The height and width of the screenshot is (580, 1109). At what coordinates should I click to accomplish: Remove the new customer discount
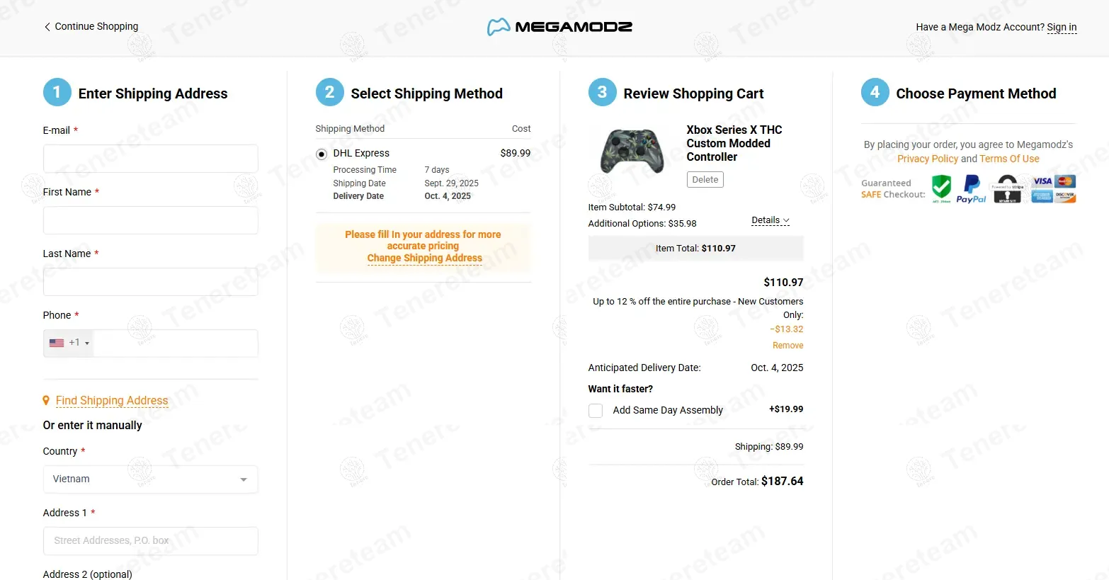click(787, 346)
